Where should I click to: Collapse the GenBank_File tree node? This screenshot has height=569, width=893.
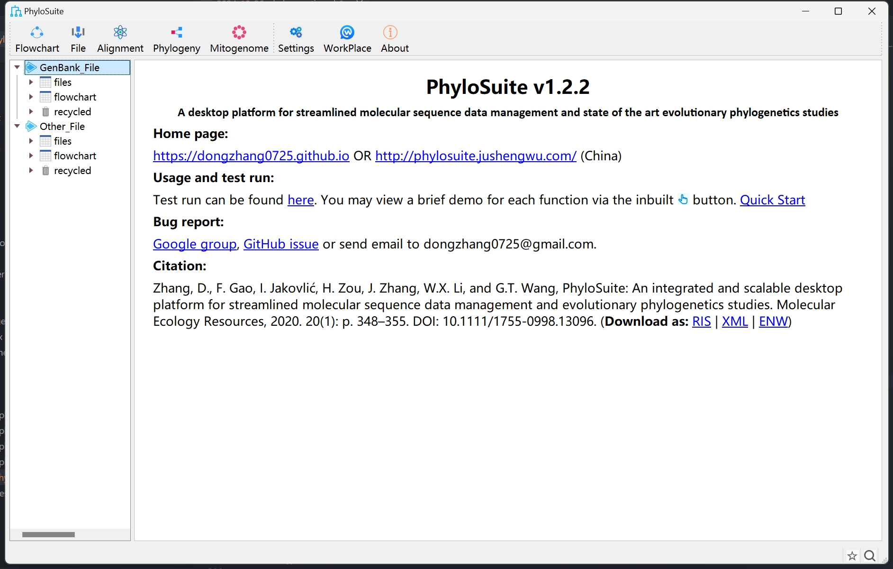(18, 68)
